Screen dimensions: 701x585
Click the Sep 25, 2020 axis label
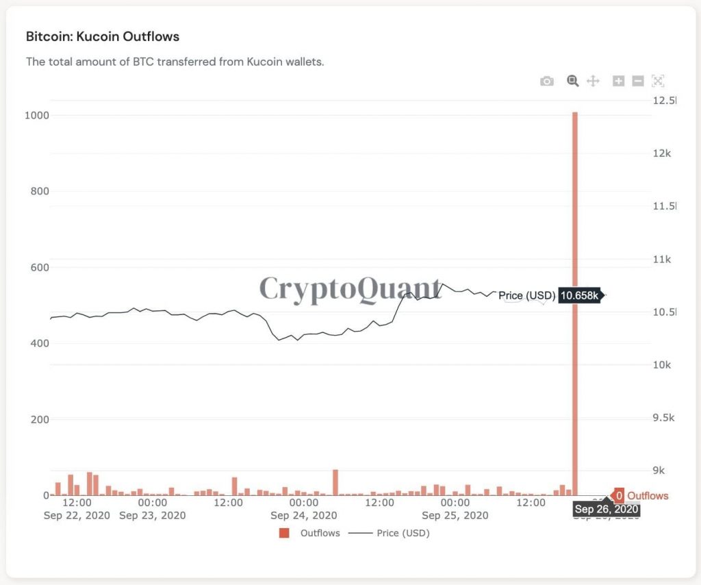click(x=455, y=515)
